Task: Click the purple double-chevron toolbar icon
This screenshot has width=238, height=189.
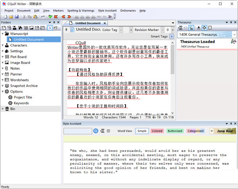Action: point(110,17)
